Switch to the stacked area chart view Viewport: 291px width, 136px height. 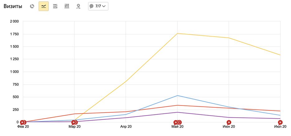[55, 6]
